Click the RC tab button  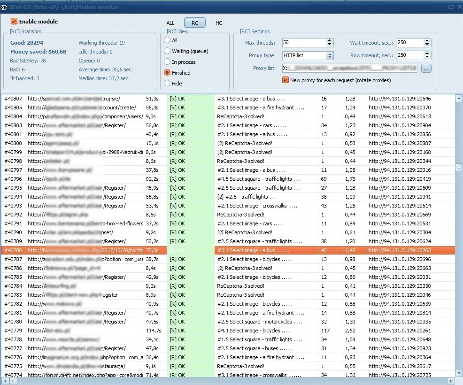(195, 23)
